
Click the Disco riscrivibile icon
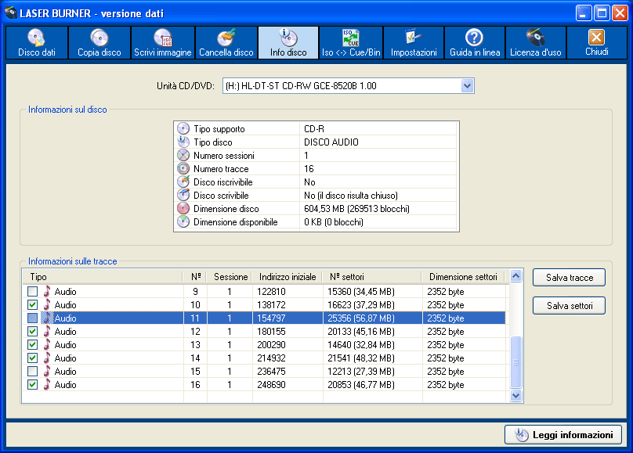click(183, 182)
